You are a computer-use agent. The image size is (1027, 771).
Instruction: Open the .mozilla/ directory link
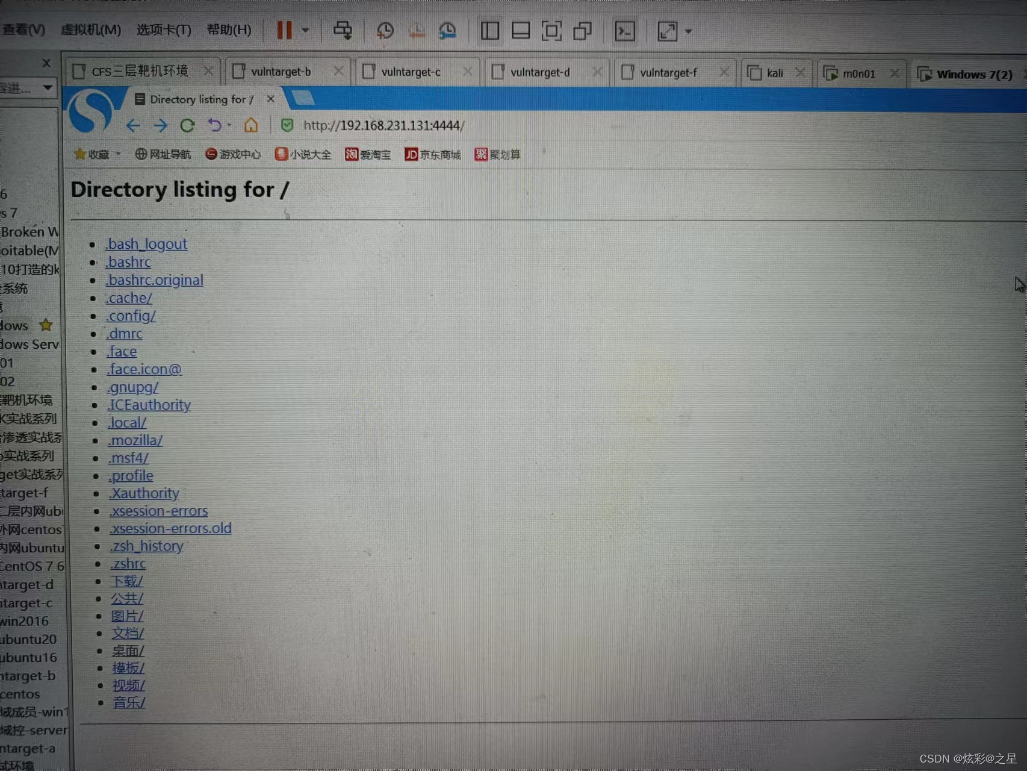pos(135,440)
